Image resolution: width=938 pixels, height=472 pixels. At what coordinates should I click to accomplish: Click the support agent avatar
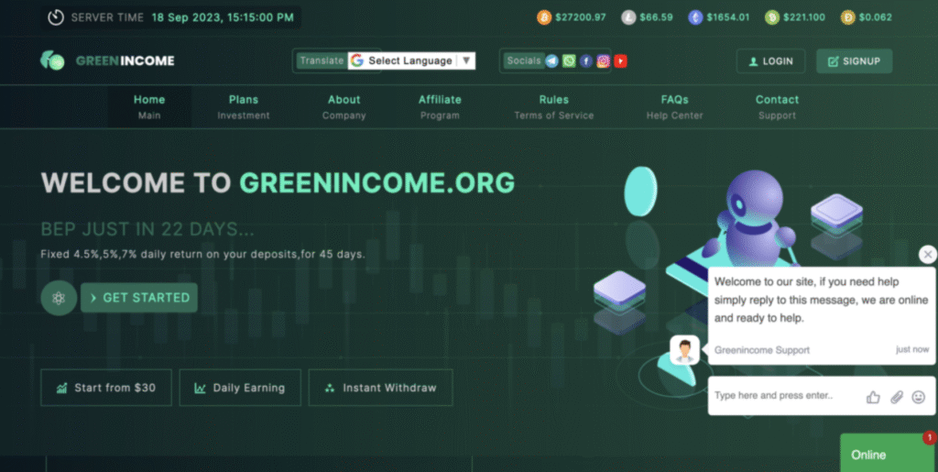point(685,350)
